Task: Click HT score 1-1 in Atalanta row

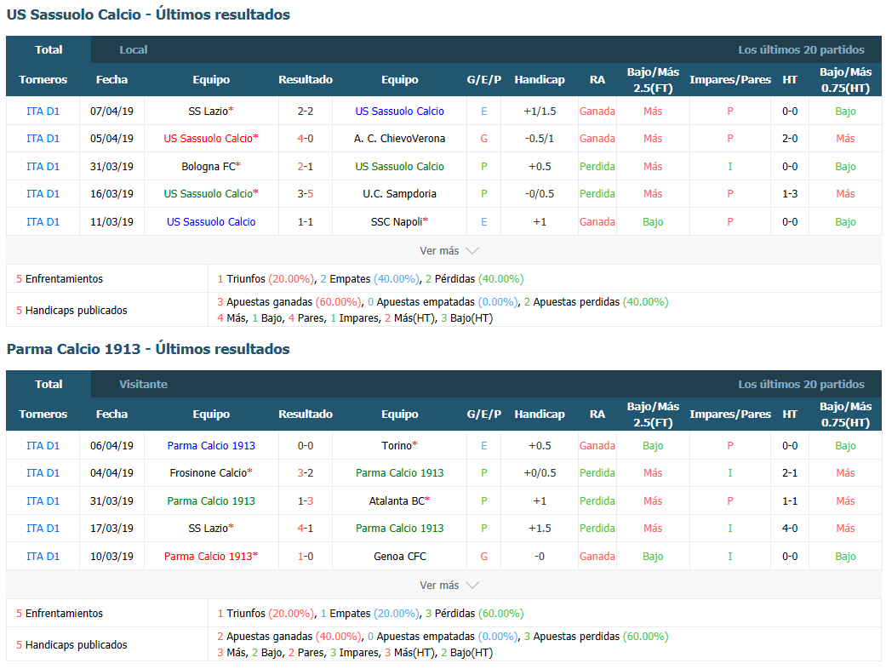Action: [x=790, y=501]
